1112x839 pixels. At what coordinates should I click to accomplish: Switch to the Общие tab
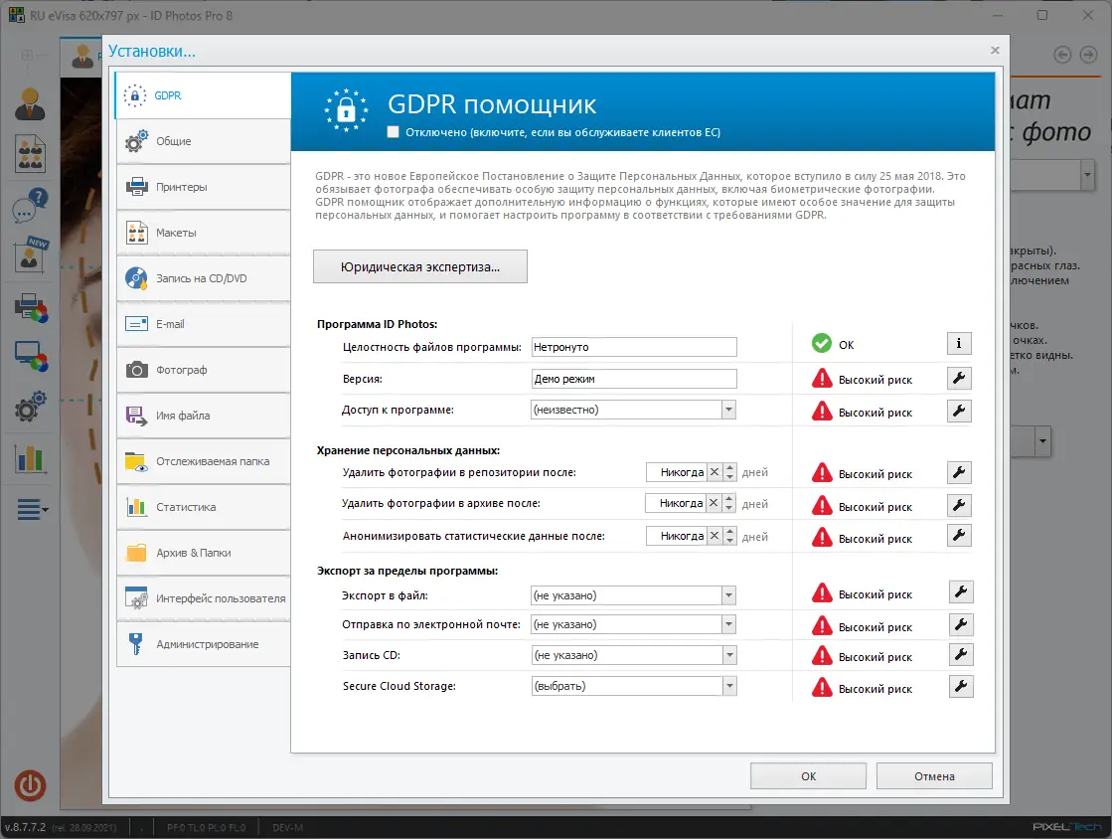coord(203,141)
